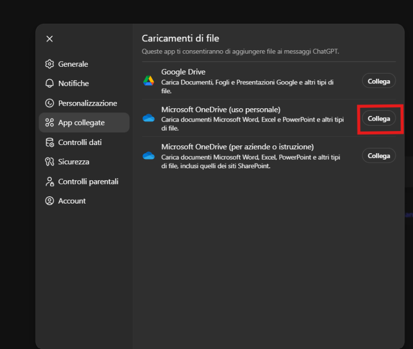Viewport: 413px width, 349px height.
Task: Click the Personalizzazione sidebar icon
Action: click(x=50, y=103)
